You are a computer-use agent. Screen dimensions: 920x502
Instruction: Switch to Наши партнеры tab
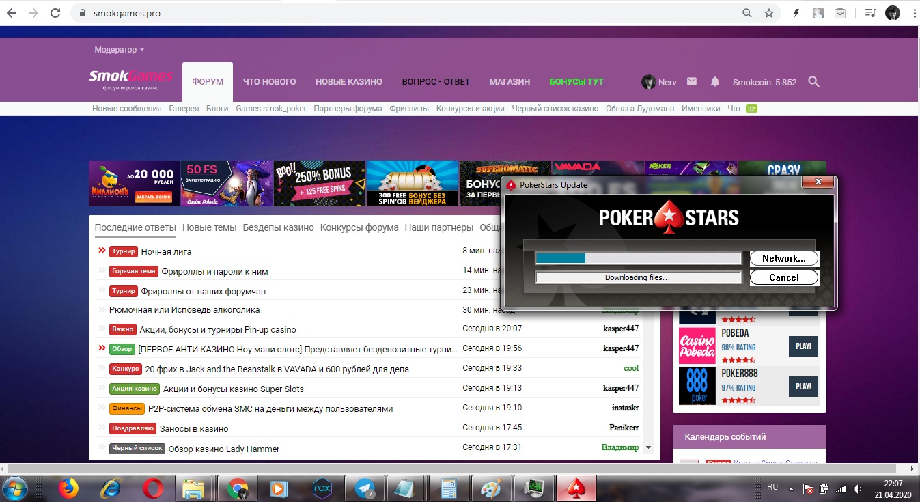click(438, 227)
